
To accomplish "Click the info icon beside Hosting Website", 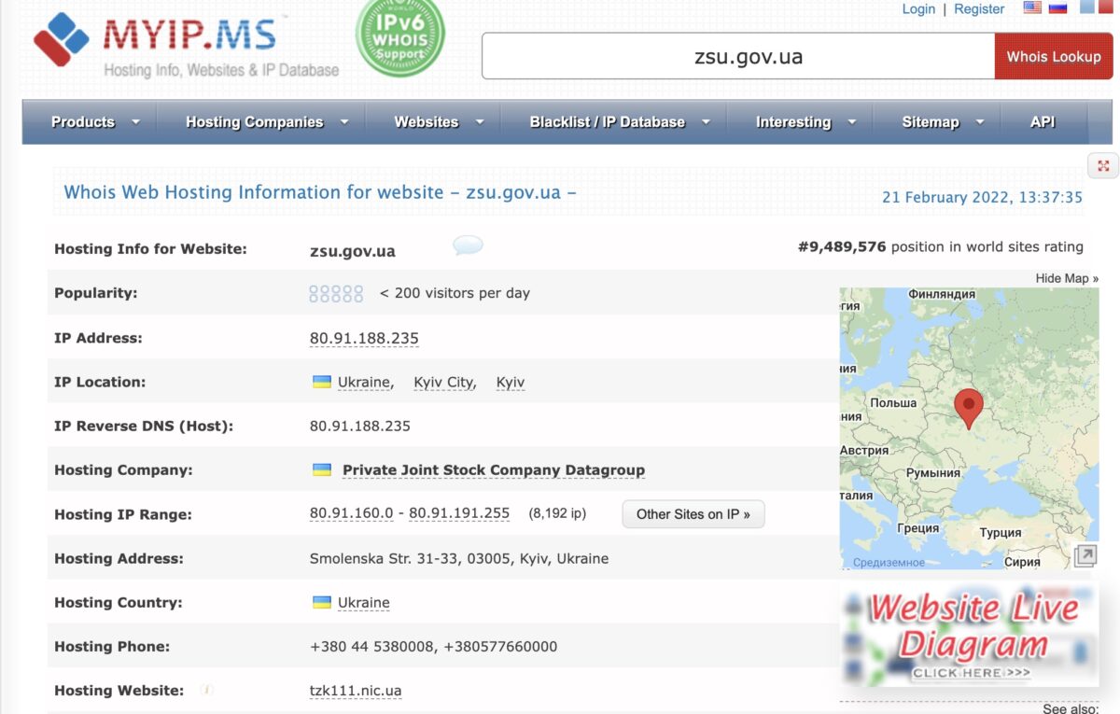I will tap(207, 690).
